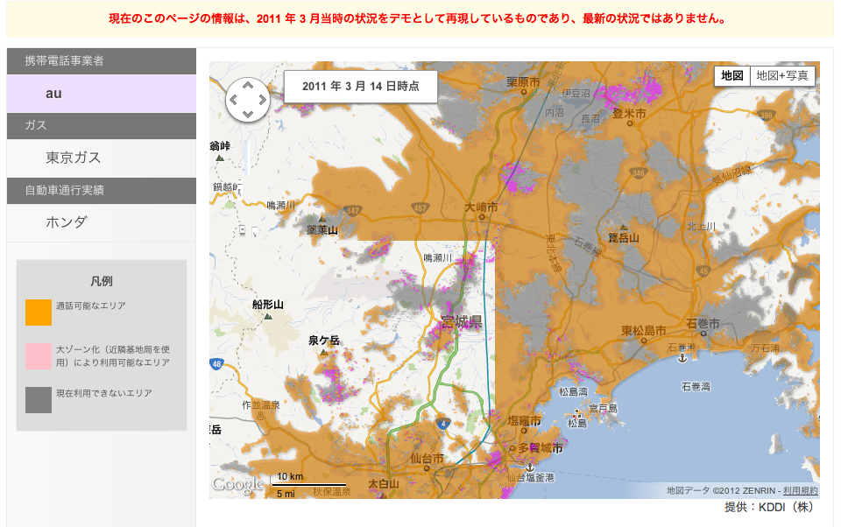841x527 pixels.
Task: Click the red demo notice banner text
Action: click(x=418, y=18)
